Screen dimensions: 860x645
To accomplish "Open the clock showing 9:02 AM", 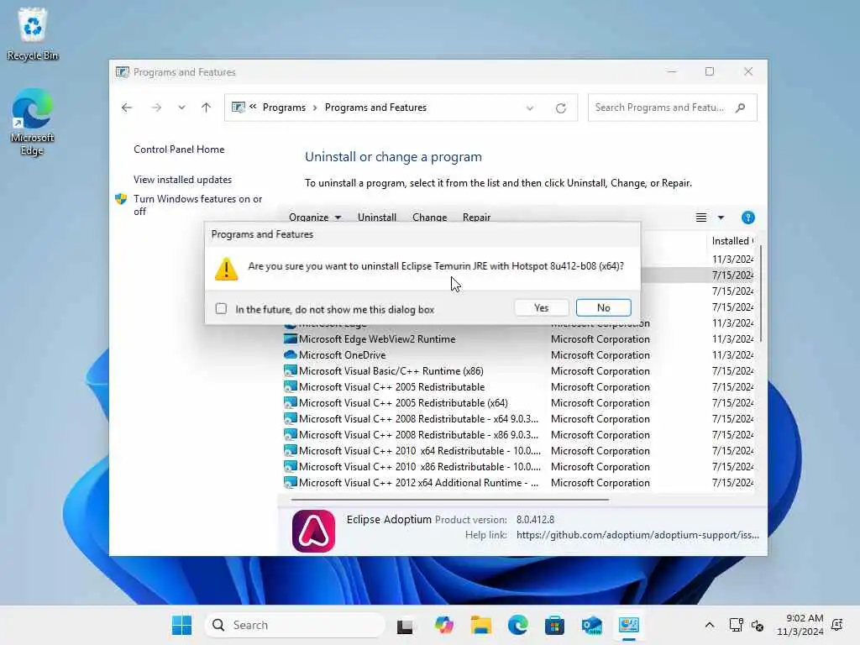I will coord(800,625).
